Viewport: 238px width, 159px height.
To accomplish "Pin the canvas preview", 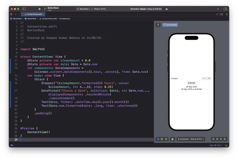I will click(x=158, y=25).
